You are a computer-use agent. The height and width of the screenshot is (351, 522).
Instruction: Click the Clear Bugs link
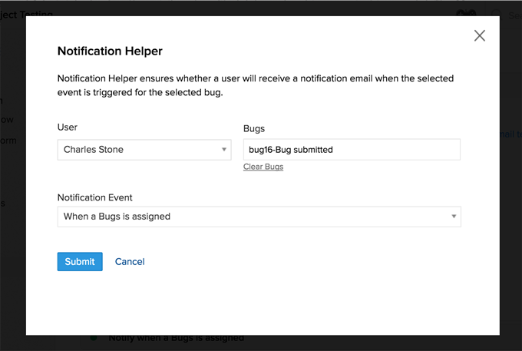pos(263,167)
